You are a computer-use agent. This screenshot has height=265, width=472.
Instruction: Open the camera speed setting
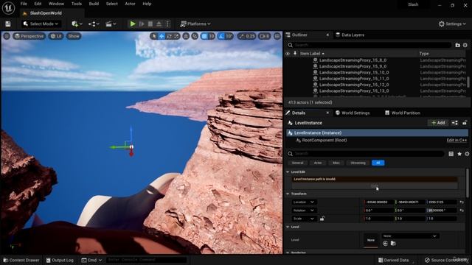coord(264,36)
